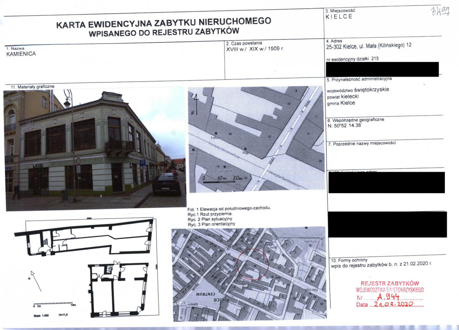
Task: Click the balcony on the building's corner
Action: (119, 146)
